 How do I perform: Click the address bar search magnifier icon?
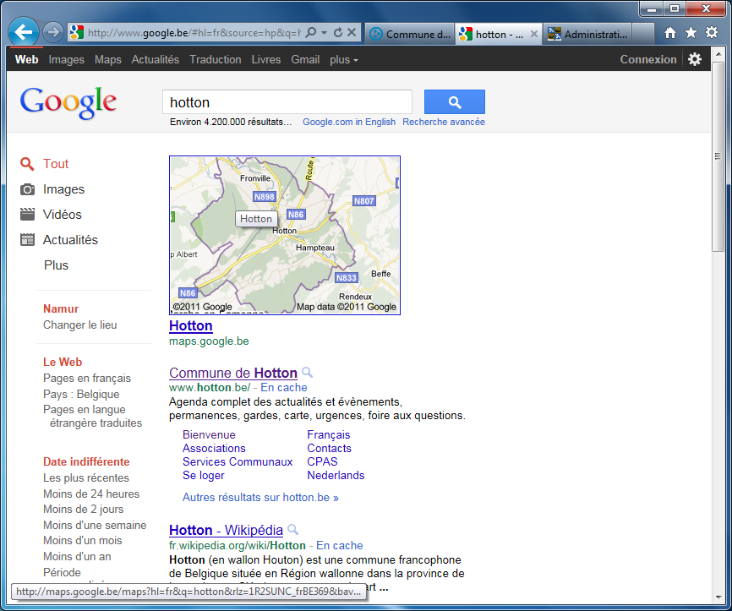click(x=311, y=32)
